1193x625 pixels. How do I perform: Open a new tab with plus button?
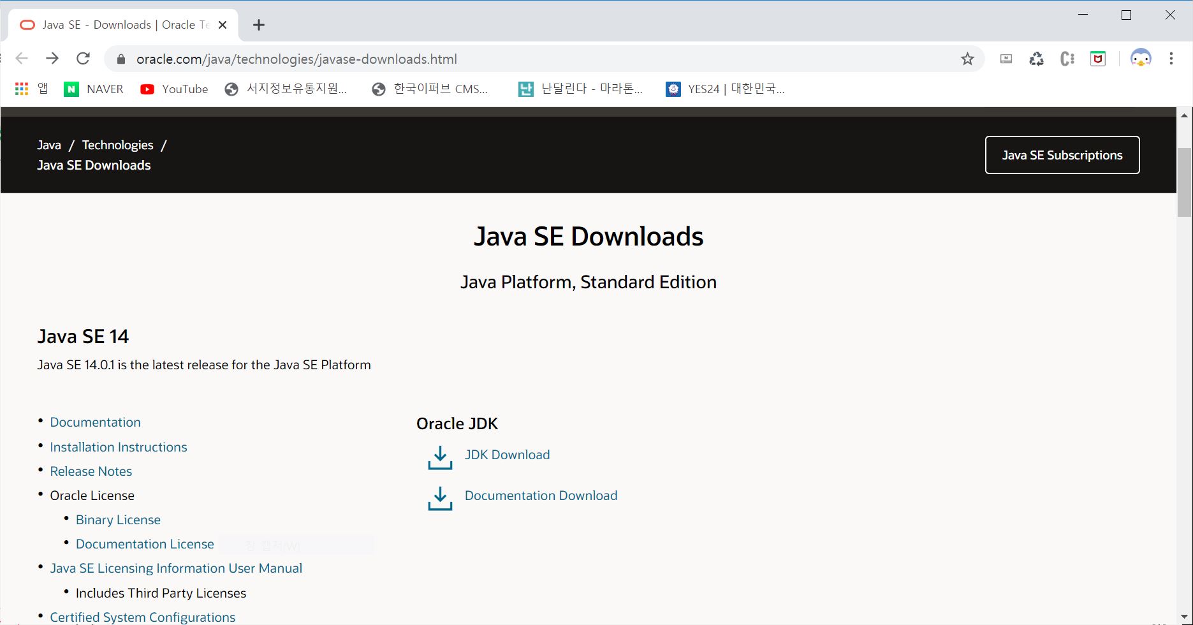258,25
